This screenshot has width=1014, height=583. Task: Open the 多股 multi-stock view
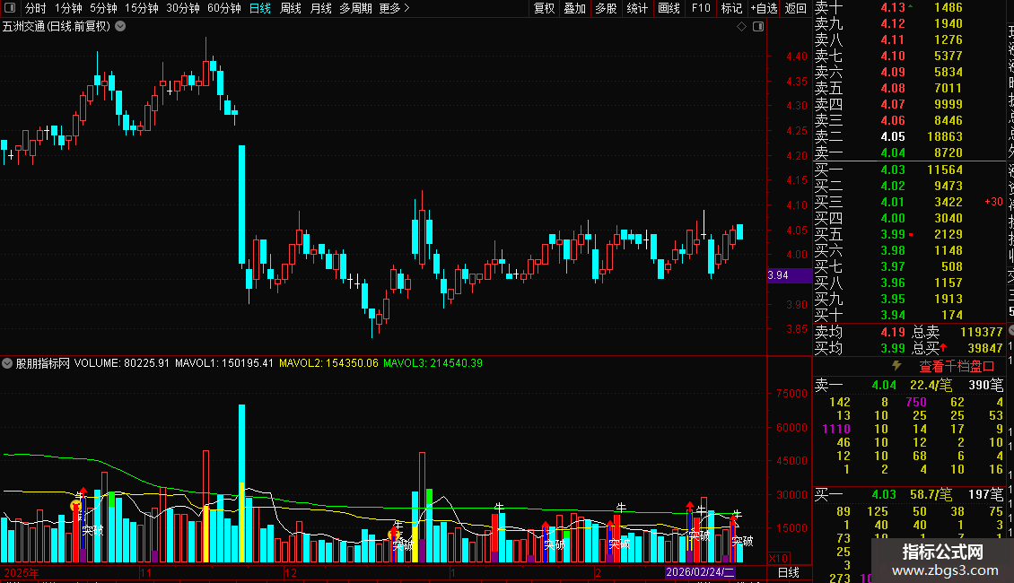(606, 8)
